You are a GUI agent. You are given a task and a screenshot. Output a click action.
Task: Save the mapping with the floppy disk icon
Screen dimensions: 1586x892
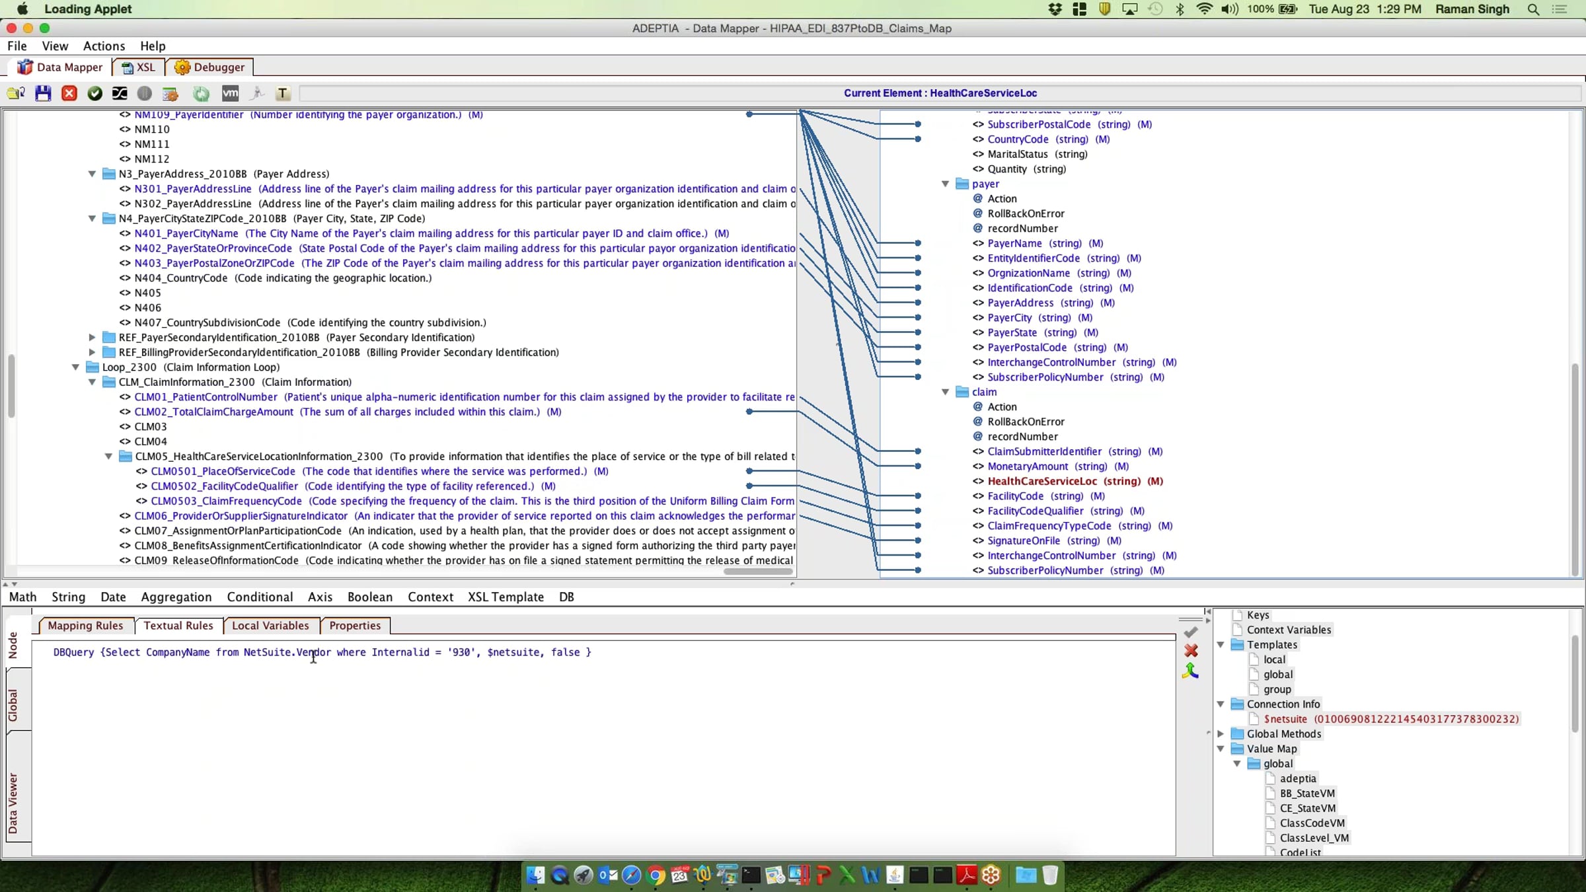43,94
